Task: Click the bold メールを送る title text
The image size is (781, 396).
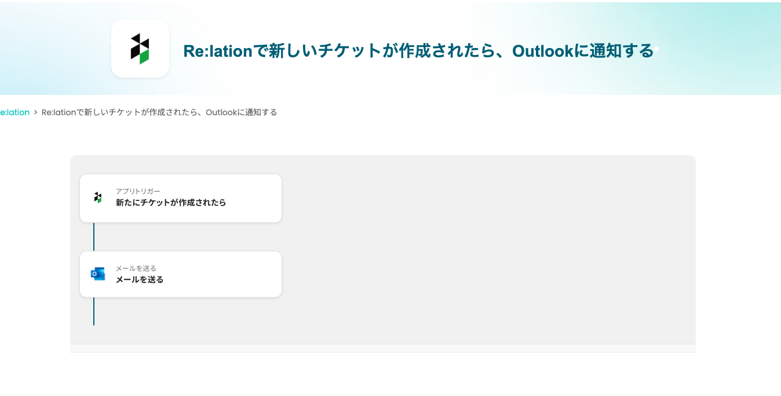Action: pyautogui.click(x=140, y=280)
